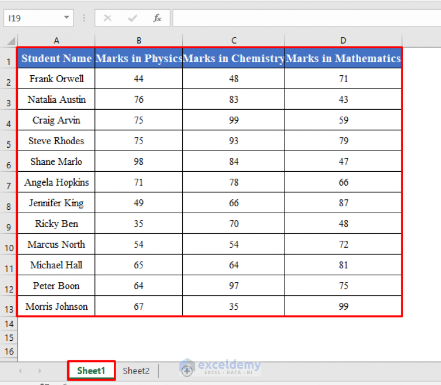Click Peter Boon's Chemistry mark 97
Viewport: 441px width, 385px height.
point(233,286)
